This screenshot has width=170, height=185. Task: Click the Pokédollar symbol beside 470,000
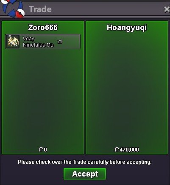click(117, 149)
